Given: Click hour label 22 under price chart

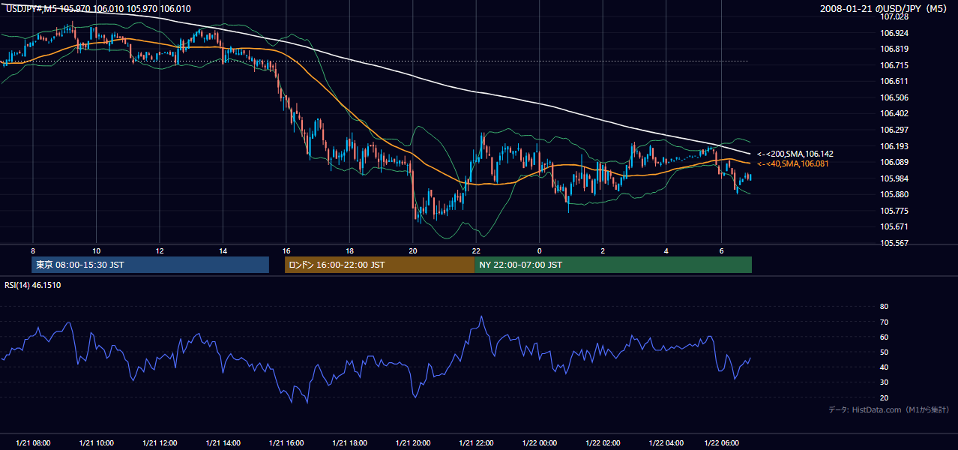Looking at the screenshot, I should [477, 250].
